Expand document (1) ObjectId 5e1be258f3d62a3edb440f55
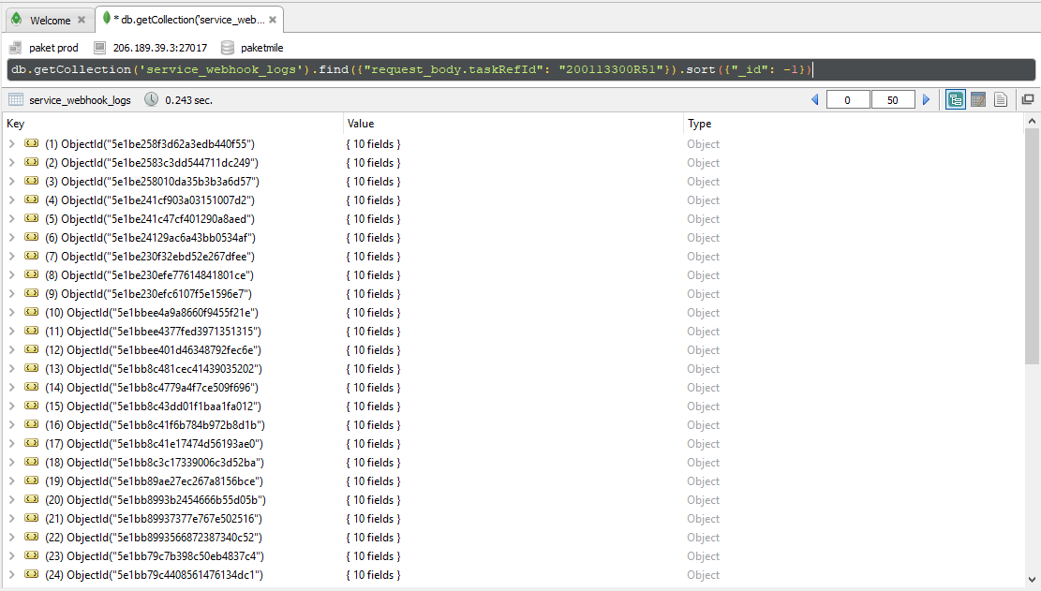 [12, 144]
